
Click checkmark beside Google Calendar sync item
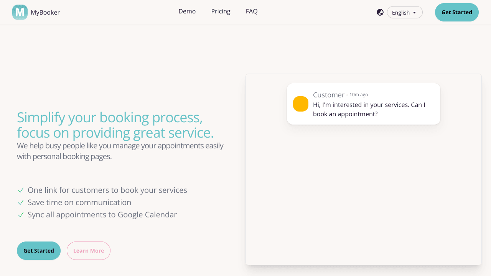(x=21, y=215)
